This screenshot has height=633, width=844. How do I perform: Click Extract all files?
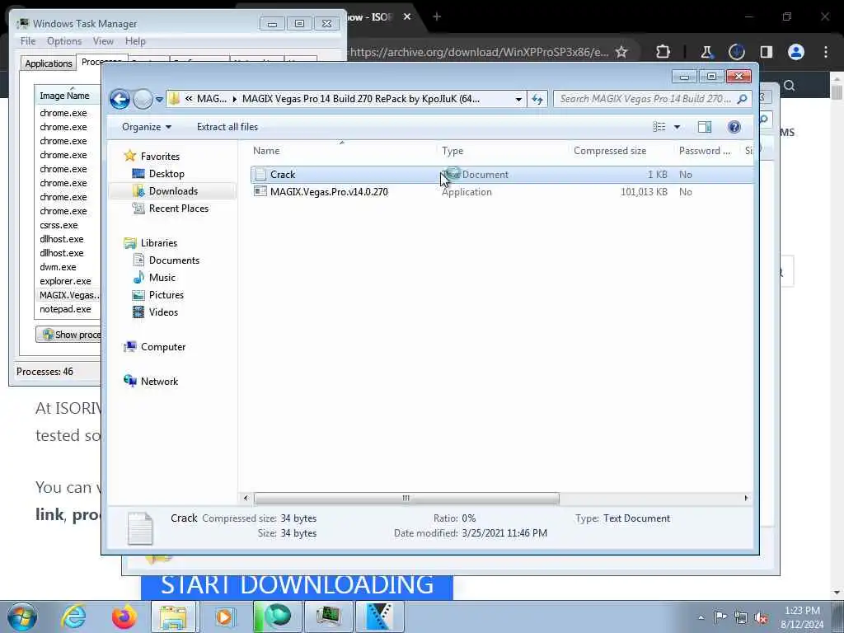coord(227,127)
